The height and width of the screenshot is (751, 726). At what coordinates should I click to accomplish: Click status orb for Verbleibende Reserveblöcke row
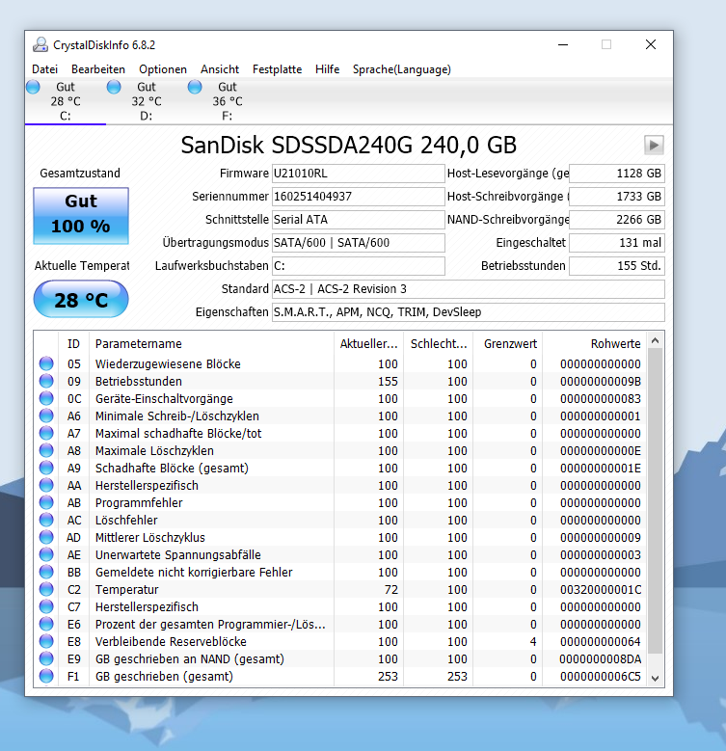coord(46,641)
